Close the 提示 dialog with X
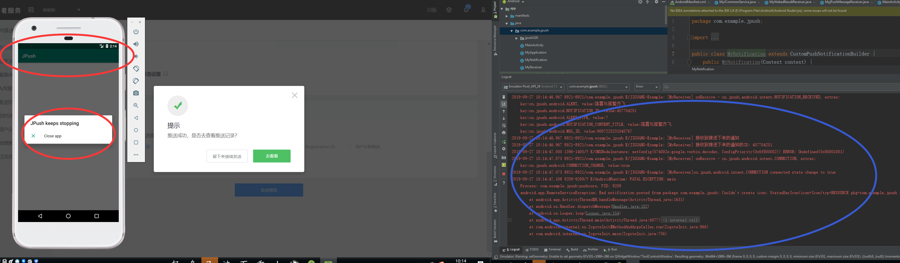 click(x=295, y=95)
